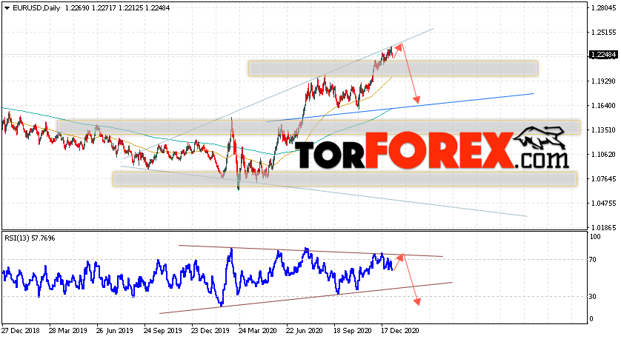Screen dimensions: 621x339
Task: Click the 24 Sep 2019 date label
Action: 163,330
